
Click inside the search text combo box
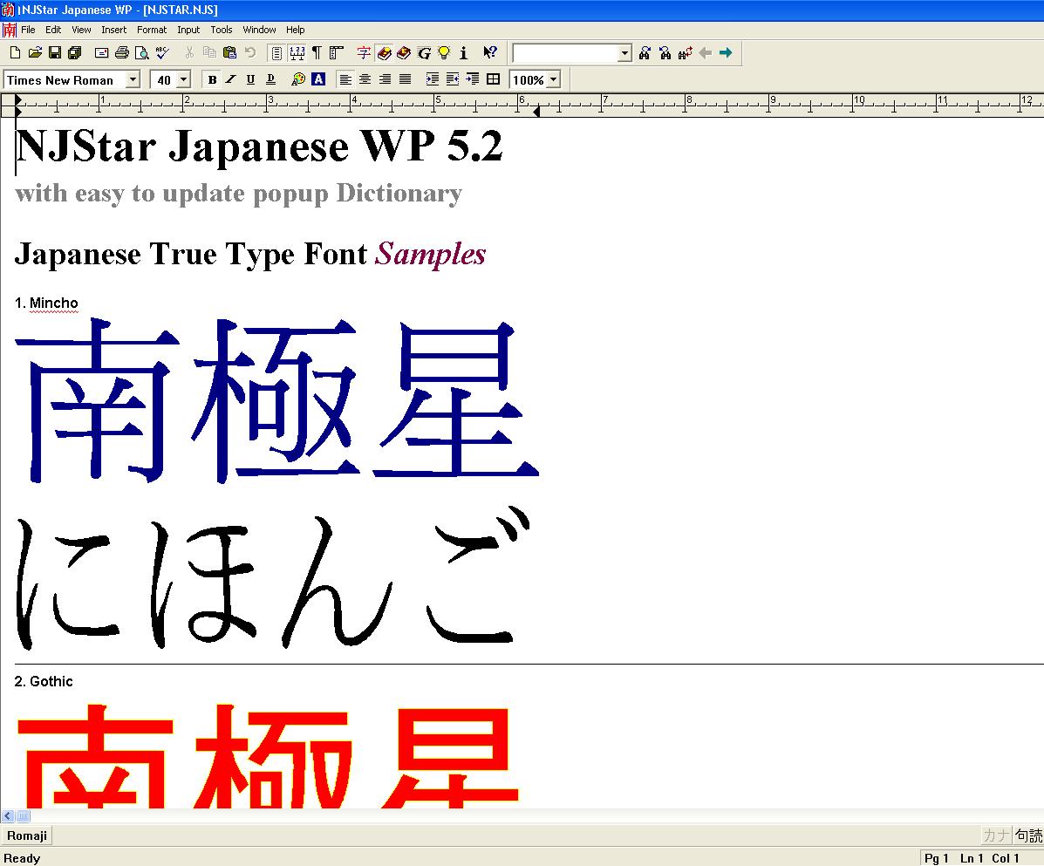click(x=565, y=53)
